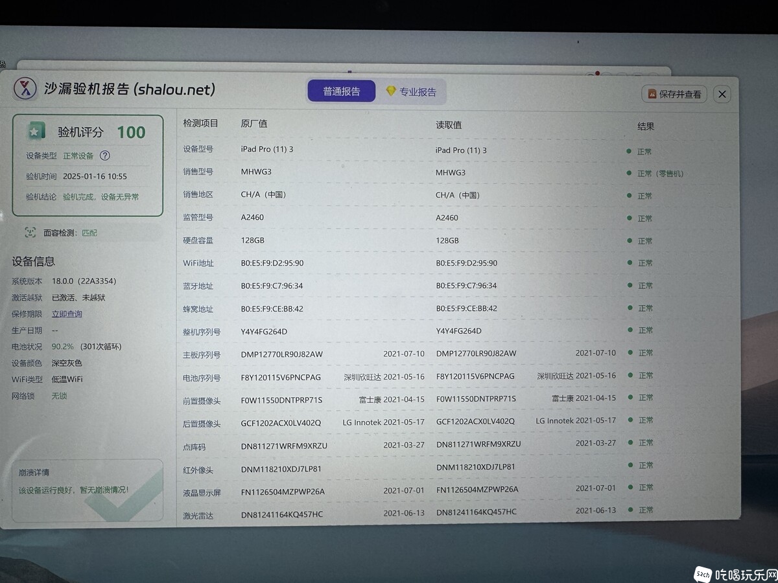The image size is (778, 583).
Task: Click 正常 (零售机) result text
Action: [660, 174]
